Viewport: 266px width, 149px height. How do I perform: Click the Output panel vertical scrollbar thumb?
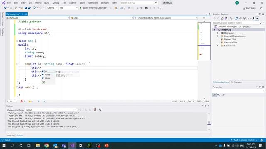209,123
